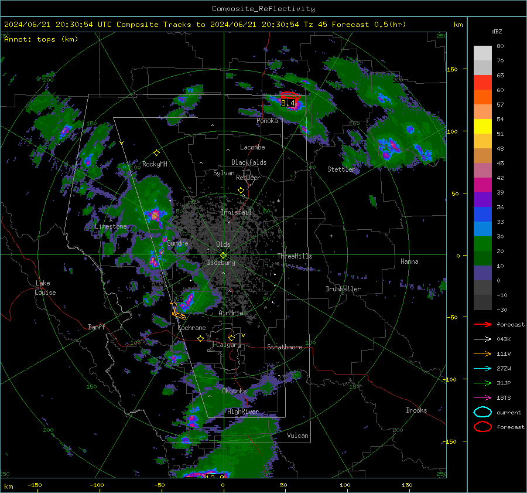Click the Limestone label
Viewport: 527px width, 493px height.
click(111, 226)
